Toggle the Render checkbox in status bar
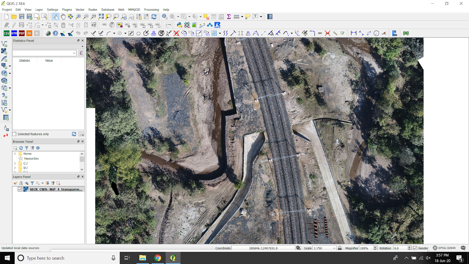The image size is (469, 264). point(415,248)
